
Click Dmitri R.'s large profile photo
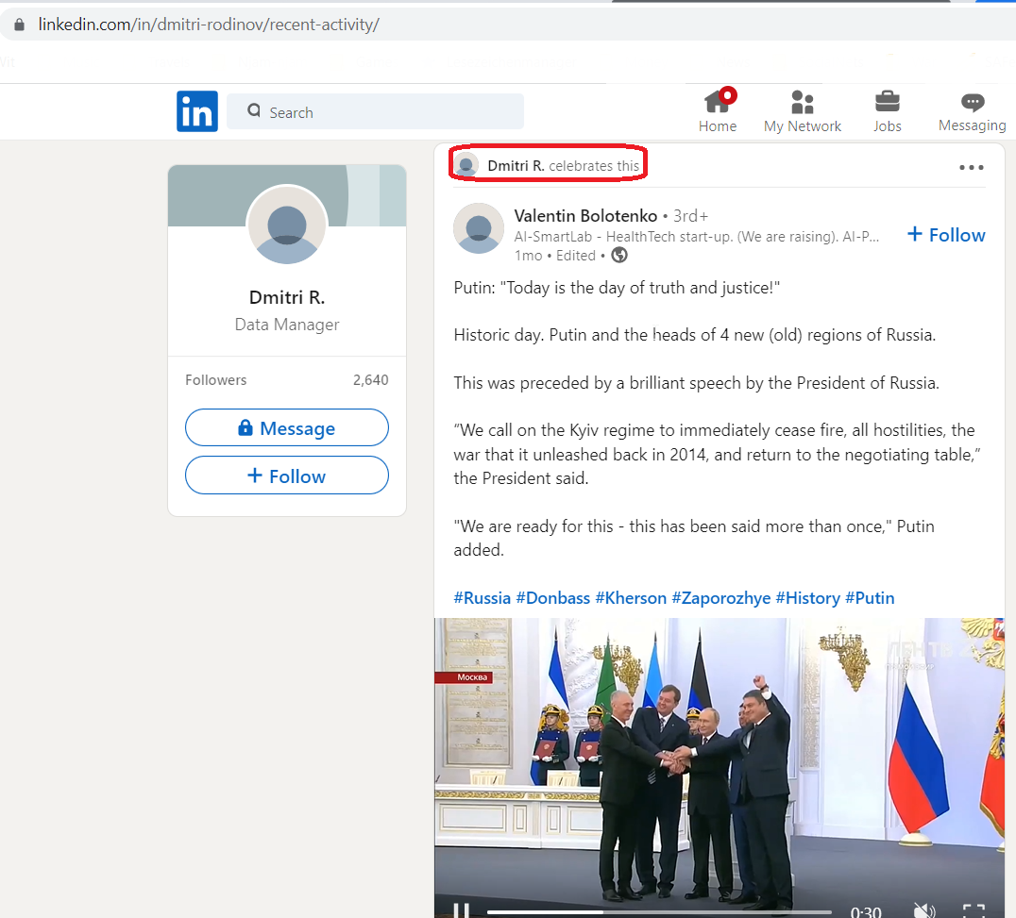click(x=287, y=225)
